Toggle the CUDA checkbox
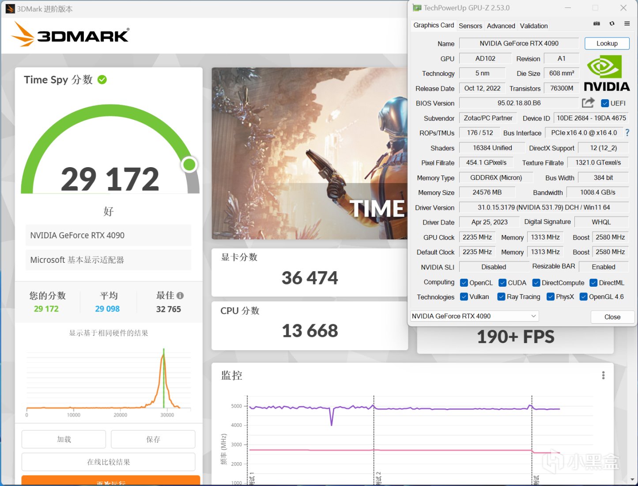 point(502,283)
